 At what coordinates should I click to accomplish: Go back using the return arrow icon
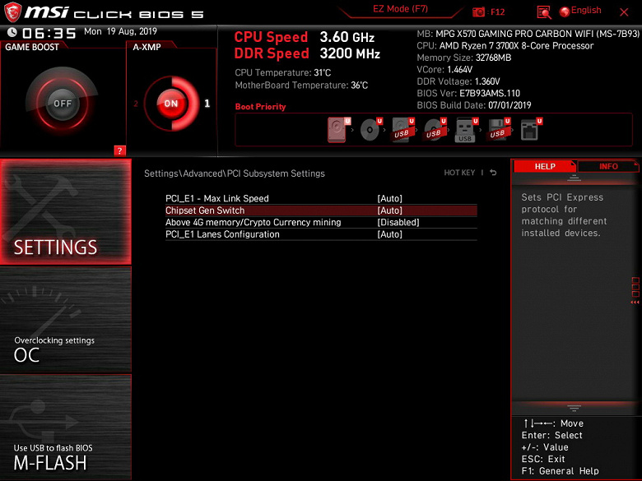pos(493,173)
